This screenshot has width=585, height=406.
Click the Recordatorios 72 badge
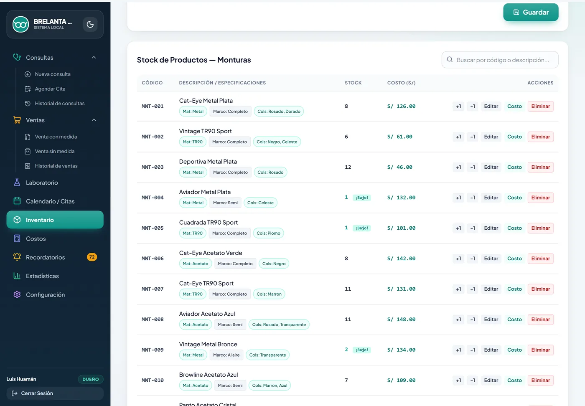92,257
